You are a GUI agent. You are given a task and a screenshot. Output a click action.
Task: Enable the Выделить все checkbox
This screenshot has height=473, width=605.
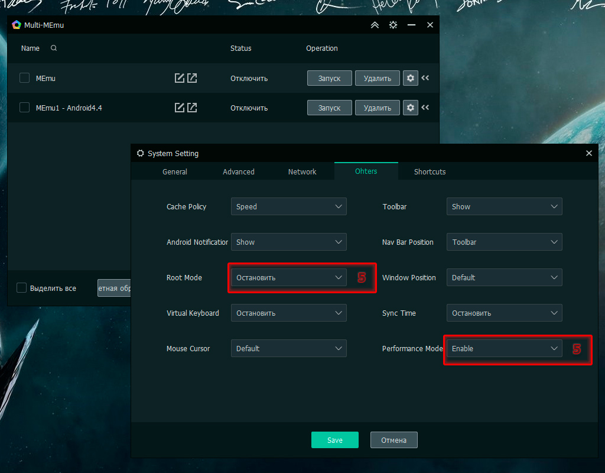(22, 288)
